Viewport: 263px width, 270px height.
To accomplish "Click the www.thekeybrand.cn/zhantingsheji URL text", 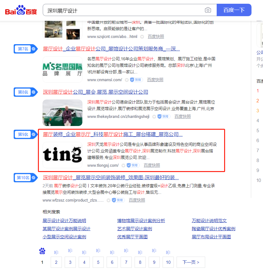I will point(118,117).
